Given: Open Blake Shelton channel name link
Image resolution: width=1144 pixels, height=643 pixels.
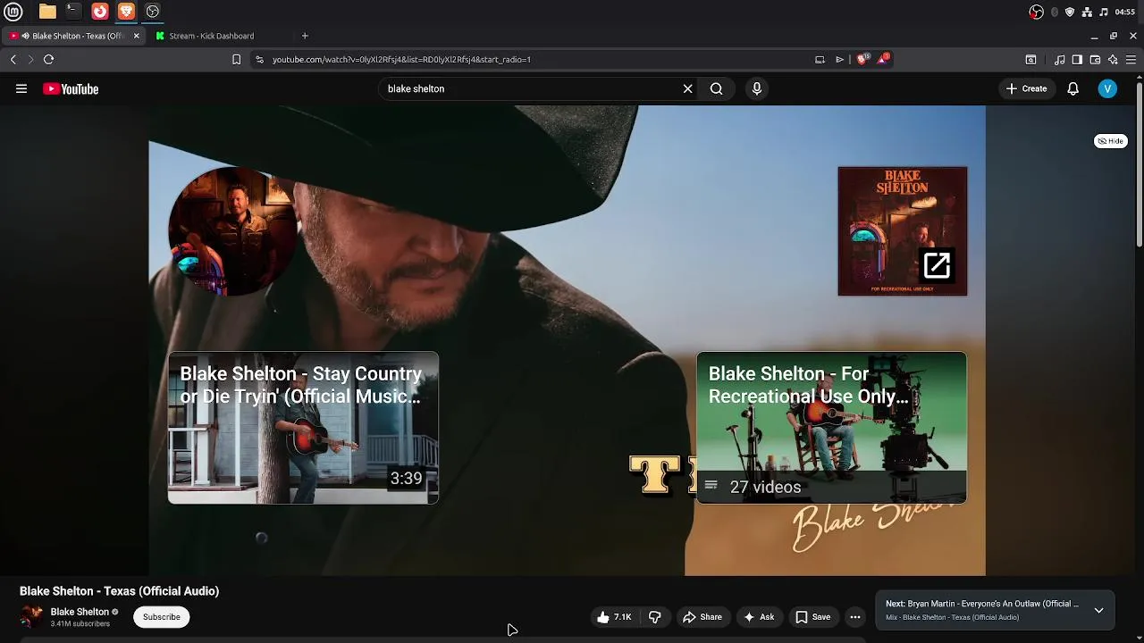Looking at the screenshot, I should (80, 612).
